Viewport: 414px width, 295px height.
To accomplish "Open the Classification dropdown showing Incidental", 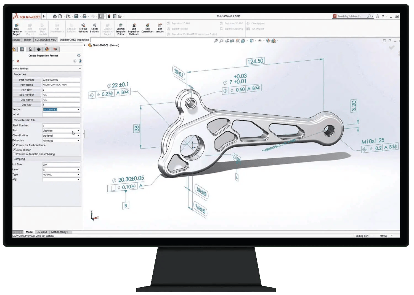I will tap(78, 136).
